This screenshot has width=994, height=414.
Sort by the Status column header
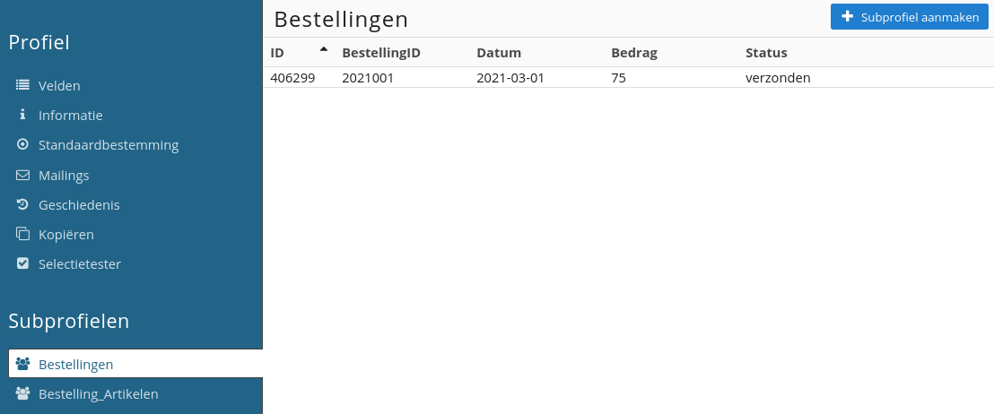[x=766, y=53]
